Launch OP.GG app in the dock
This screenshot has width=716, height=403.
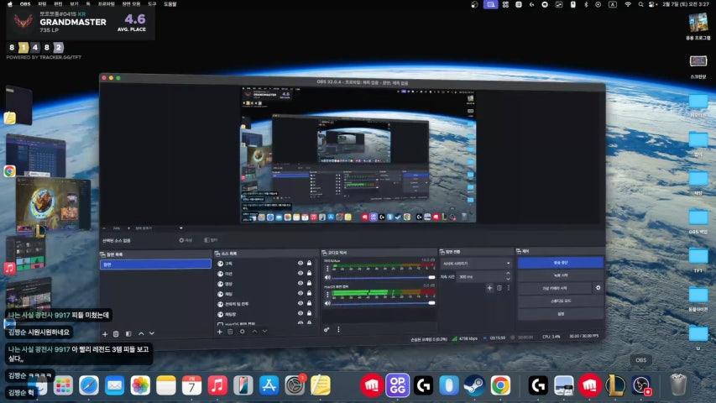397,385
